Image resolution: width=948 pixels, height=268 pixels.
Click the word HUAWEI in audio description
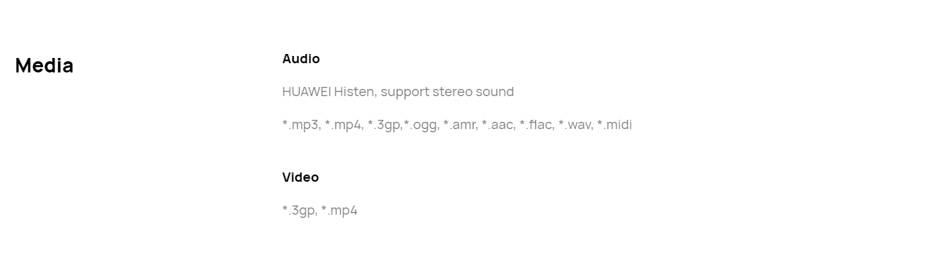[x=306, y=92]
